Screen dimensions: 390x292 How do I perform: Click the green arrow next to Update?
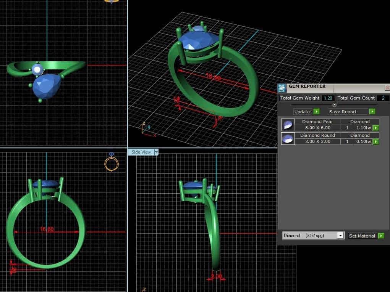pos(317,111)
